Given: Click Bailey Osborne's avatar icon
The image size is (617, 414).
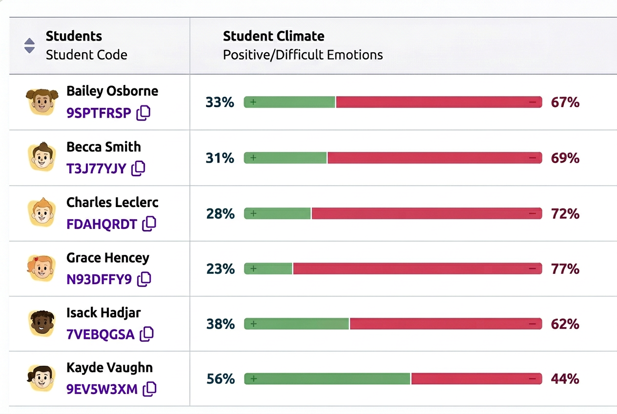Looking at the screenshot, I should 41,102.
